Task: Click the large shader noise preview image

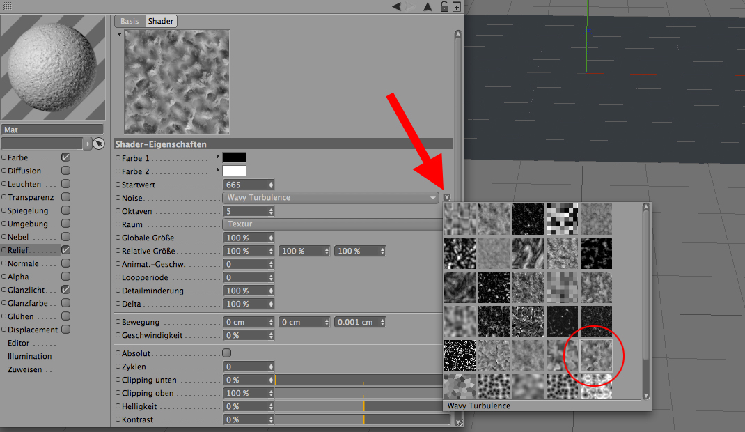Action: pos(177,82)
